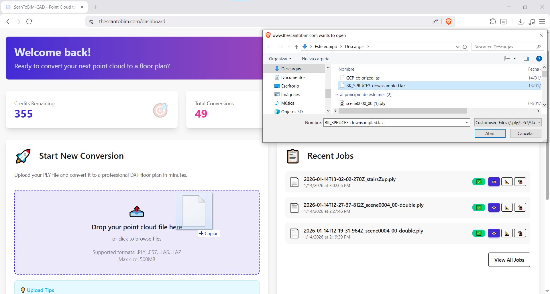Open the Customised Files file type dropdown
This screenshot has width=550, height=294.
coord(508,122)
